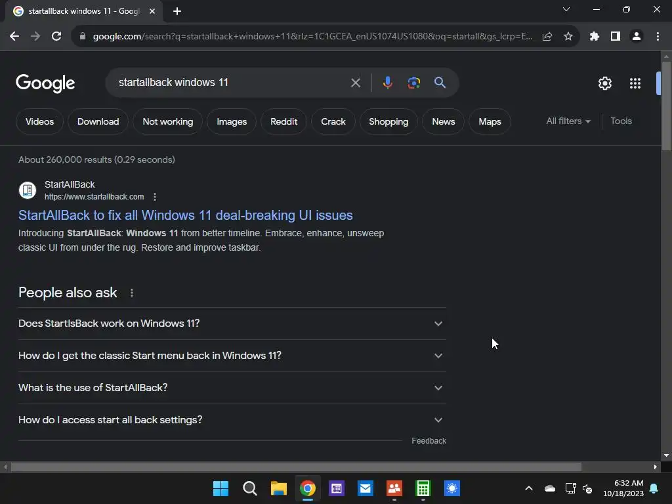Open muted volume tray icon
The width and height of the screenshot is (672, 504).
(x=587, y=488)
